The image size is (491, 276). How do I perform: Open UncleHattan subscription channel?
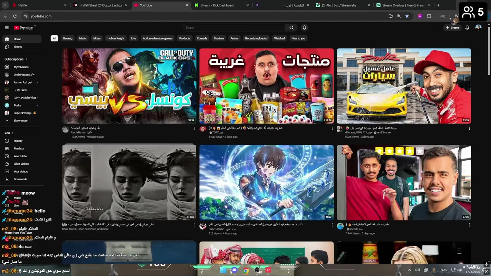[x=21, y=75]
